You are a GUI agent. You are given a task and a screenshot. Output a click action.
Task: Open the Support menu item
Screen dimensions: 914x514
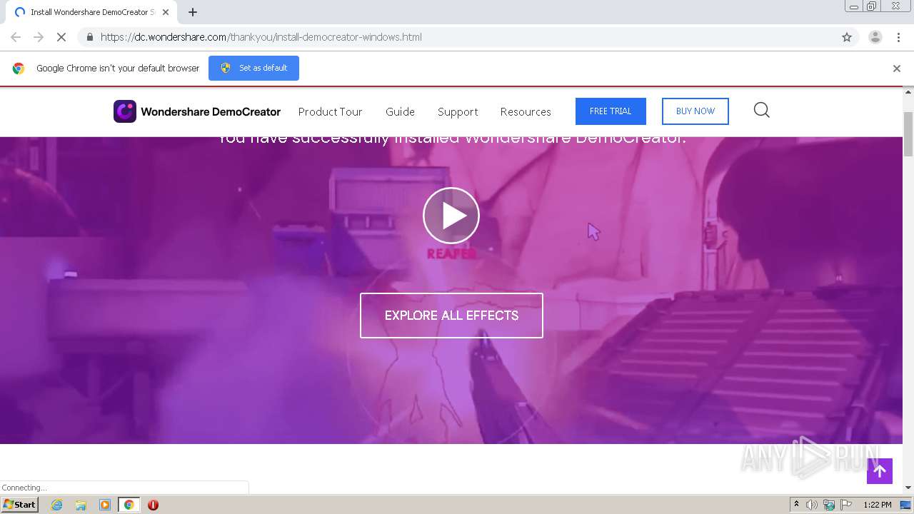(x=458, y=112)
